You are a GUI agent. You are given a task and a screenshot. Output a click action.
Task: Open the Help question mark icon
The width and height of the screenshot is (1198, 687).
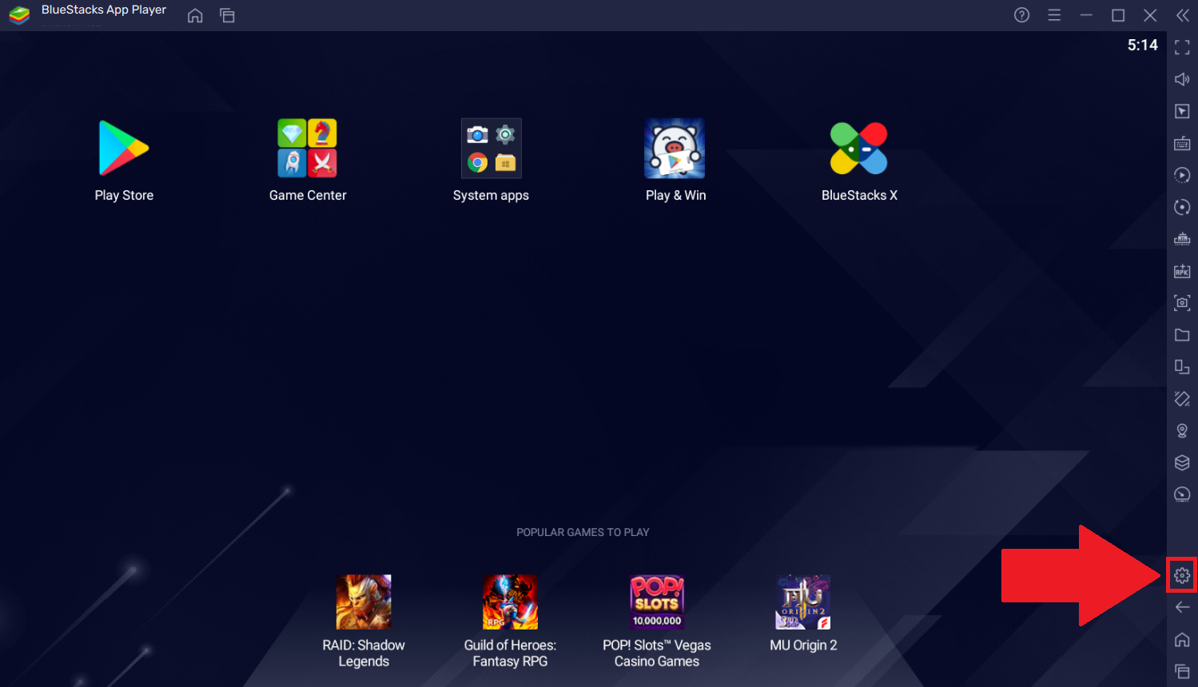click(1021, 15)
